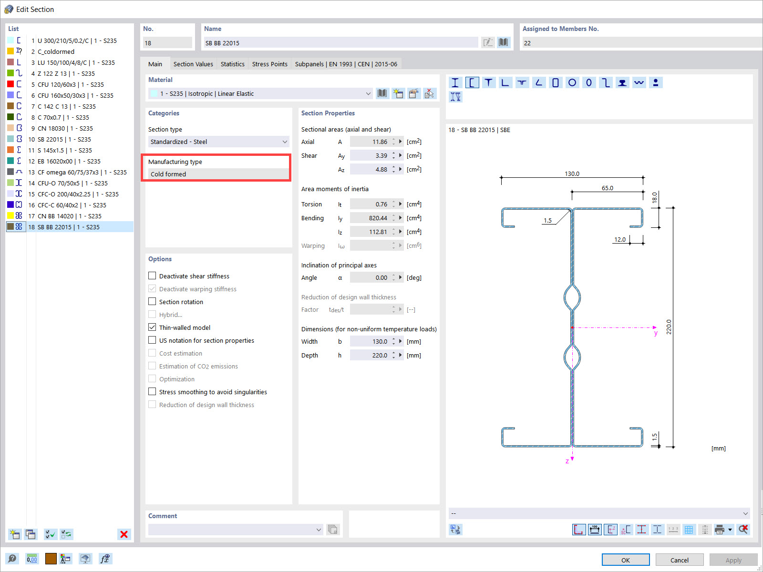Image resolution: width=763 pixels, height=572 pixels.
Task: Select section 4 Z 122 Z 13
Action: (70, 73)
